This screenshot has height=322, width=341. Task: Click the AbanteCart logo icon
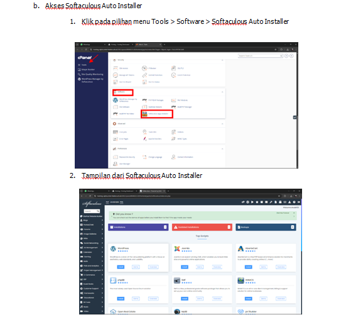pyautogui.click(x=241, y=248)
